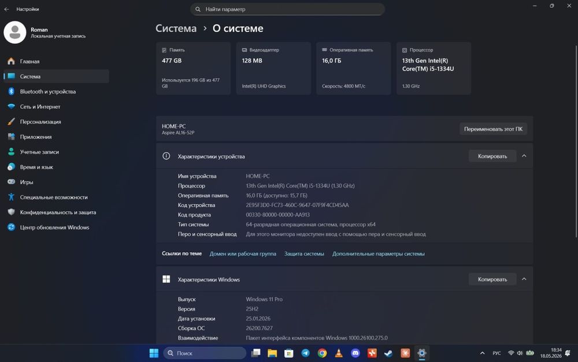Screen dimensions: 578x362
Task: Open volume control in system tray
Action: pyautogui.click(x=520, y=353)
